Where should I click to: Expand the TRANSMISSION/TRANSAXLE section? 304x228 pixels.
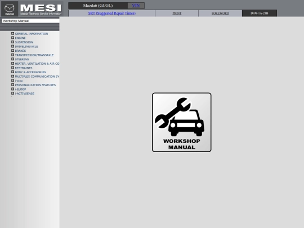pyautogui.click(x=12, y=55)
